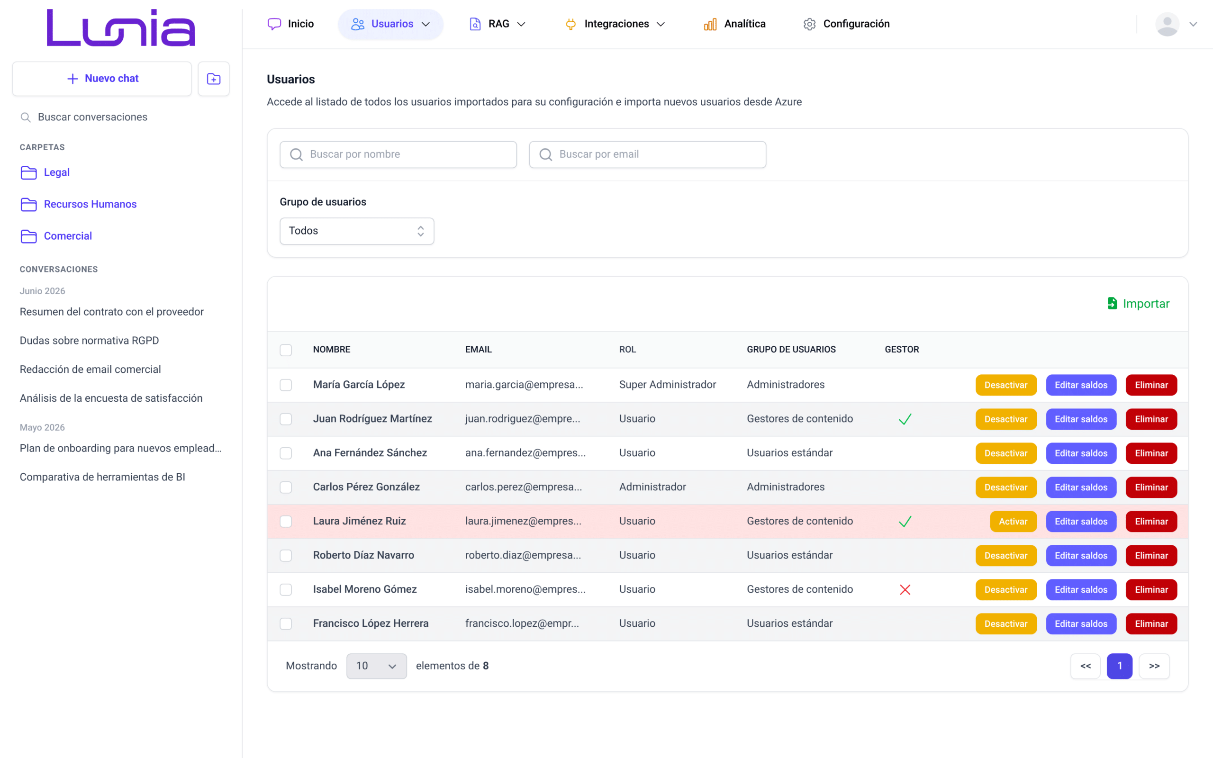The width and height of the screenshot is (1213, 758).
Task: Click the Nuevo chat button
Action: pyautogui.click(x=102, y=79)
